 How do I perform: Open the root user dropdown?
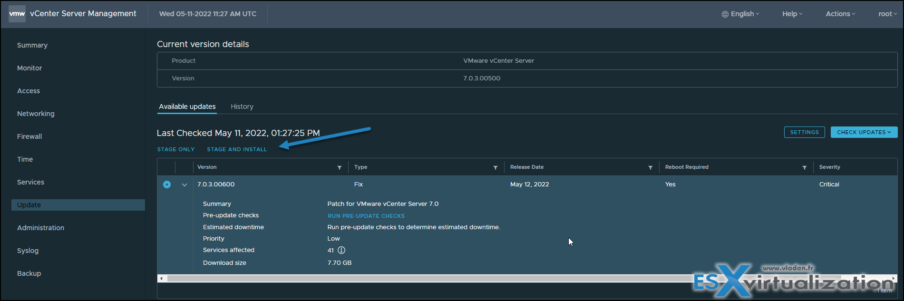(887, 14)
